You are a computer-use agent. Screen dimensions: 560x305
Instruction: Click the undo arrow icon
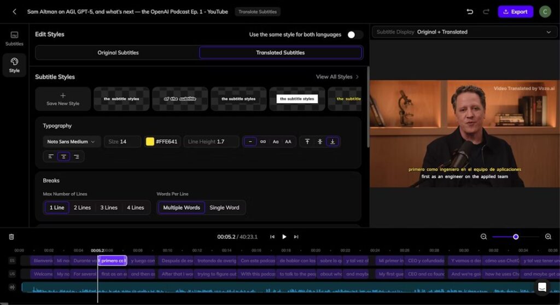tap(470, 11)
